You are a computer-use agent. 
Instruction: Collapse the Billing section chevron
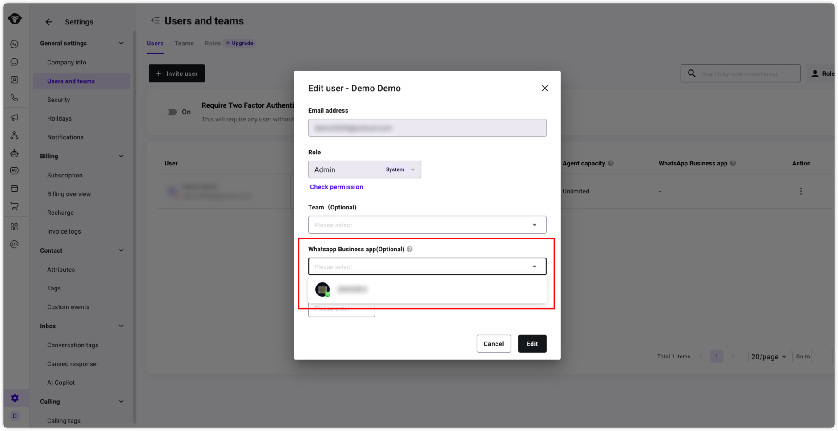(x=121, y=156)
